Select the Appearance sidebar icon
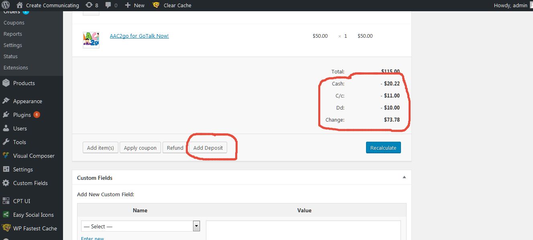The height and width of the screenshot is (240, 533). [x=6, y=101]
